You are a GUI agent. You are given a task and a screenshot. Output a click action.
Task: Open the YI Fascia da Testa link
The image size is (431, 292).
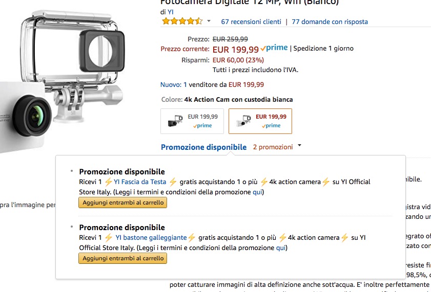coord(140,182)
